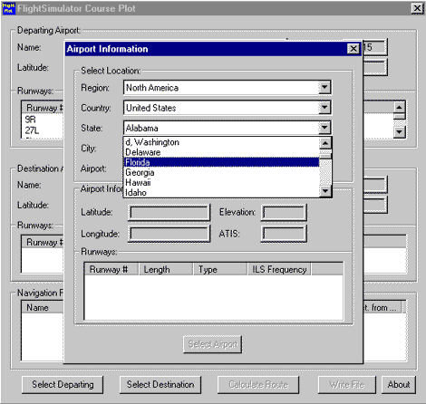Close the Airport Information dialog

[x=353, y=49]
